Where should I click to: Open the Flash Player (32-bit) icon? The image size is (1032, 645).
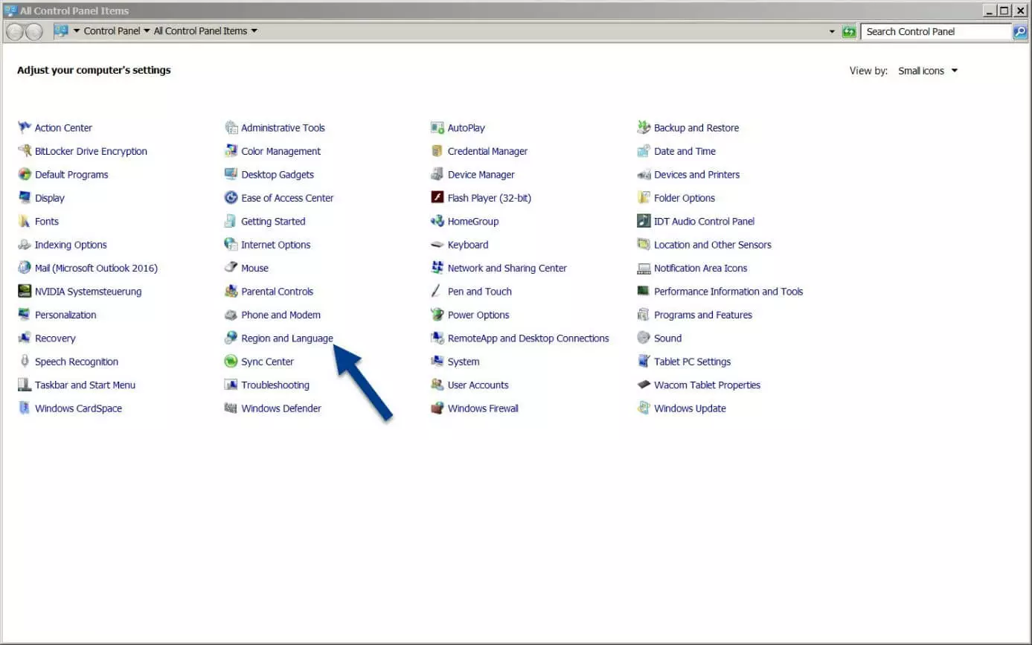point(438,198)
